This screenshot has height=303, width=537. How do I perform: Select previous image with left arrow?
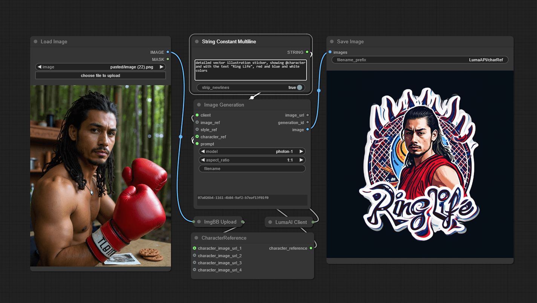tap(39, 67)
